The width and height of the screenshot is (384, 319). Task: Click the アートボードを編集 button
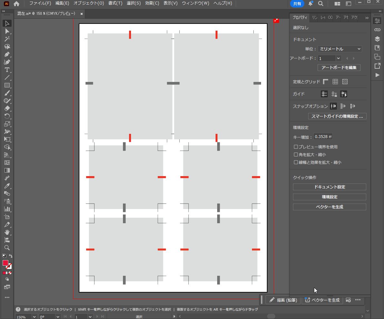click(x=339, y=68)
